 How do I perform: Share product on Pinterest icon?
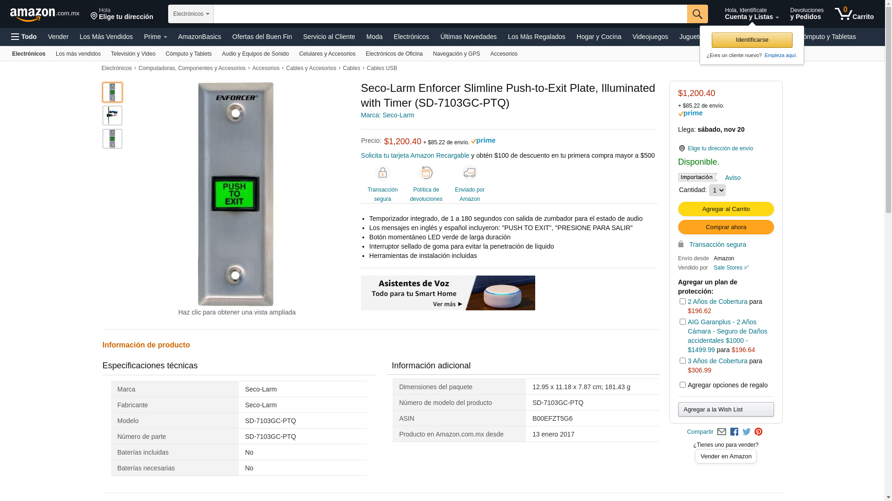[759, 432]
